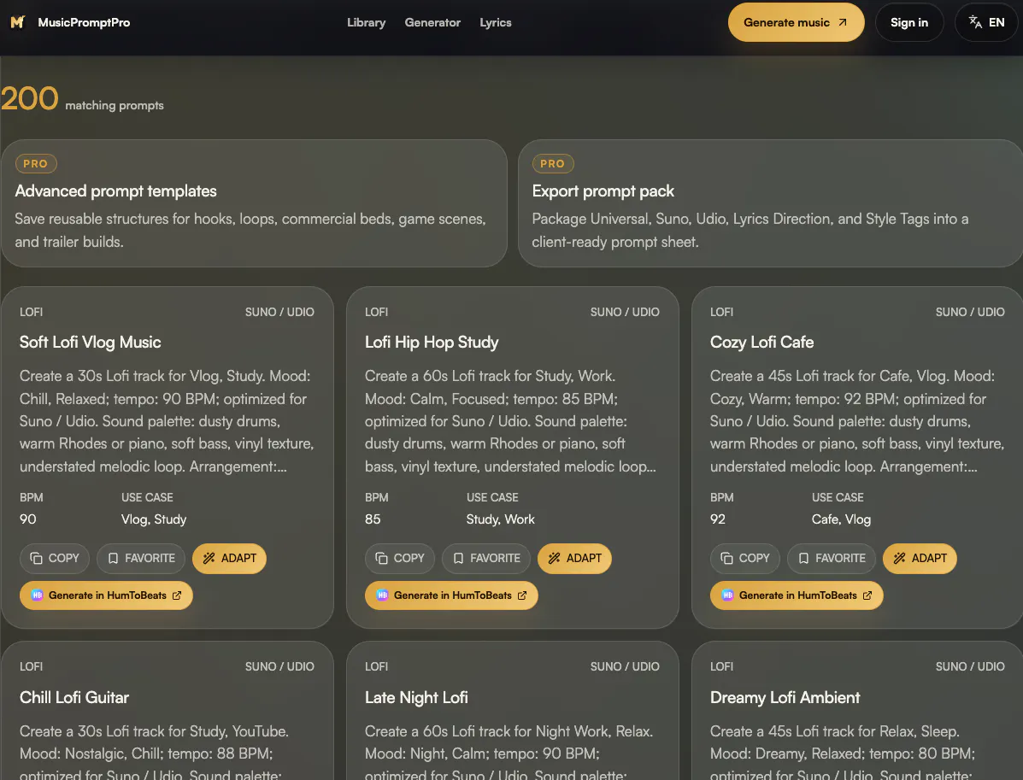Click FAVORITE label on Soft Lofi Vlog Music
1023x780 pixels.
[x=150, y=558]
